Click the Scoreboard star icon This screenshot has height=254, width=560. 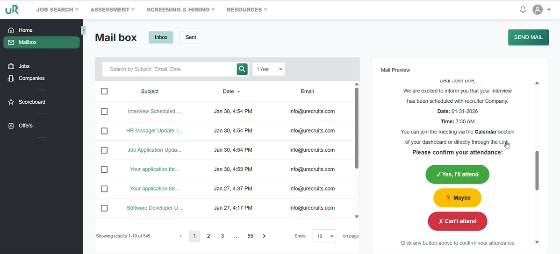click(11, 102)
